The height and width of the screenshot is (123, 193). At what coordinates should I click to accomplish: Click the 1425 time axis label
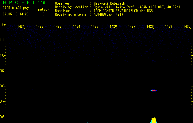click(x=95, y=26)
